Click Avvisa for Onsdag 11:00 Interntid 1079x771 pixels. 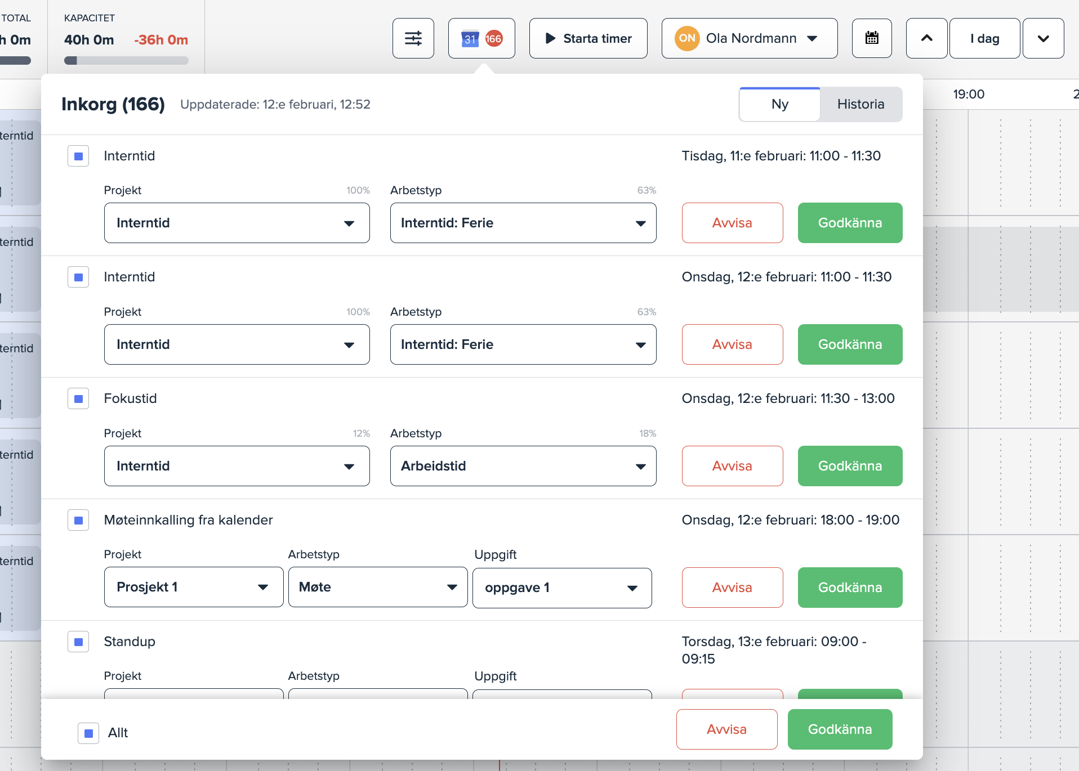[x=732, y=344]
